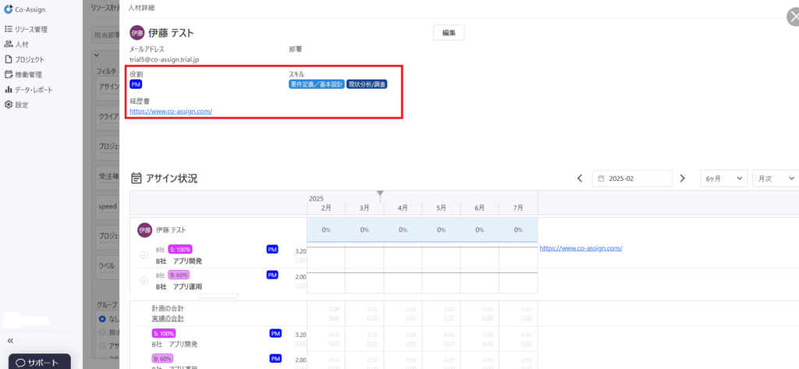
Task: Click the email trial5@co-assign.trial.jp
Action: 164,59
